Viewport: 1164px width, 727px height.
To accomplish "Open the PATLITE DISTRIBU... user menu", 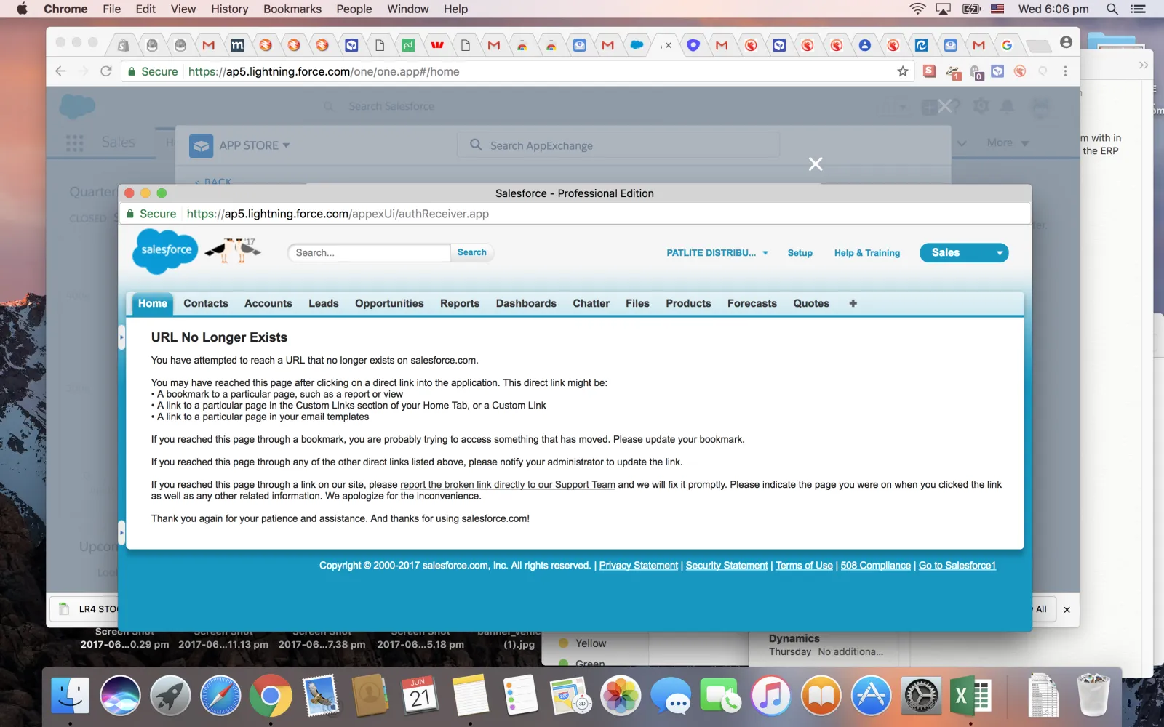I will (717, 253).
